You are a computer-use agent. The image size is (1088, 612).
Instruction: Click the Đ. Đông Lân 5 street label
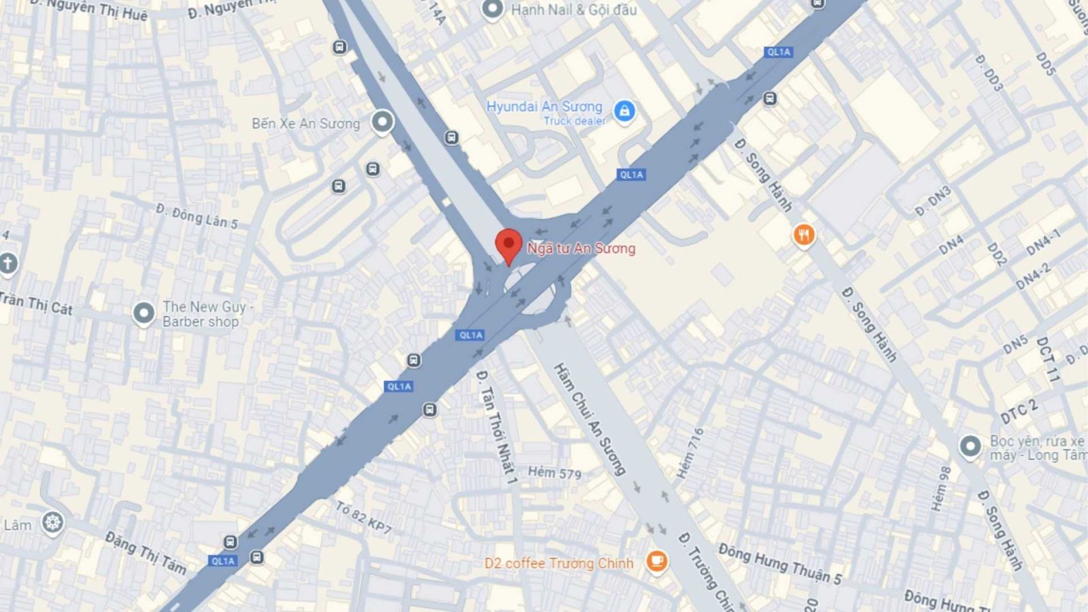tap(197, 216)
